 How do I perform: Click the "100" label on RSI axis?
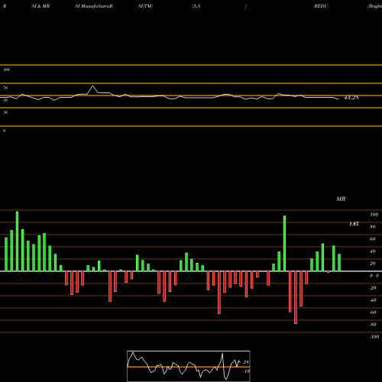7,70
